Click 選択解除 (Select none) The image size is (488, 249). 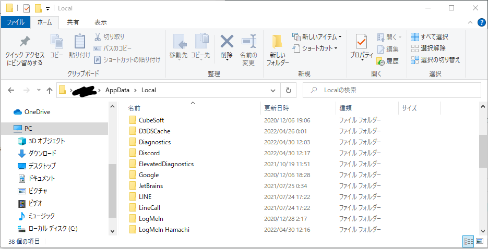[x=429, y=48]
